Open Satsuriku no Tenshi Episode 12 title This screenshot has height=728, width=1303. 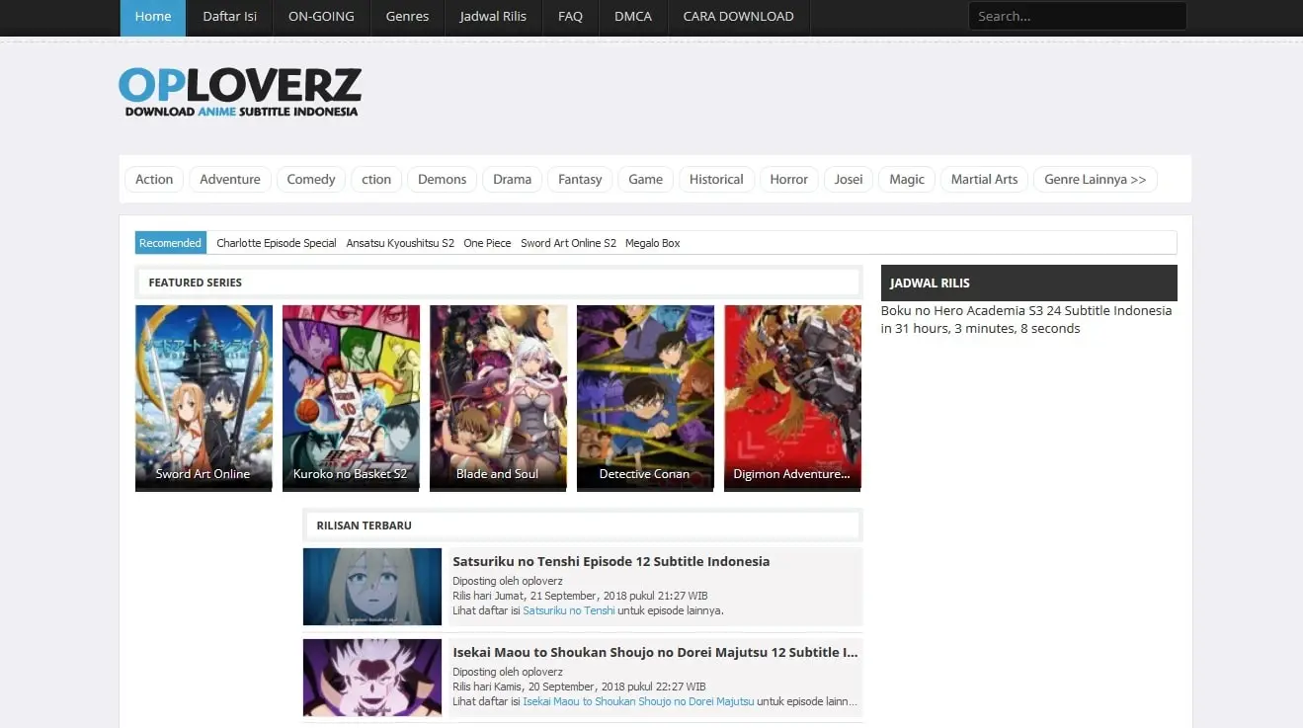coord(611,561)
